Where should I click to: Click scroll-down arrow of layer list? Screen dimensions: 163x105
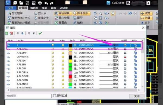coord(142,87)
